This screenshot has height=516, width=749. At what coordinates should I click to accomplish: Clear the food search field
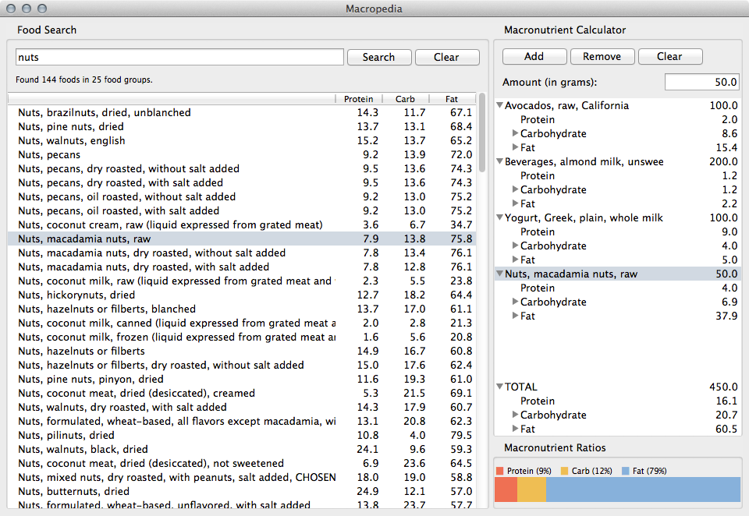[x=446, y=57]
